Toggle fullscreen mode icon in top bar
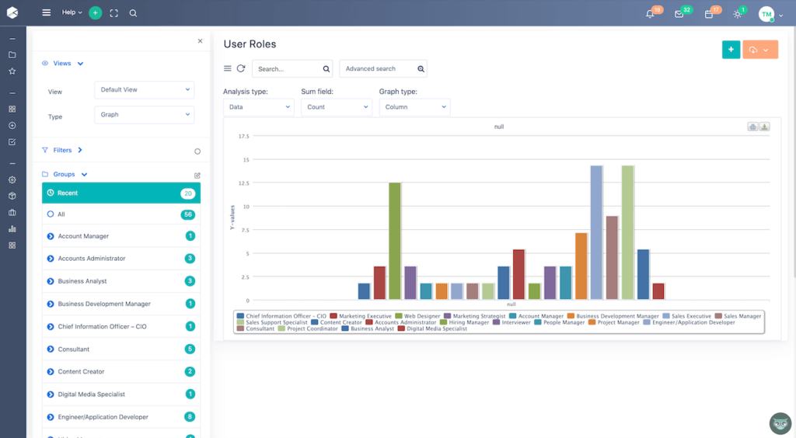 tap(114, 13)
